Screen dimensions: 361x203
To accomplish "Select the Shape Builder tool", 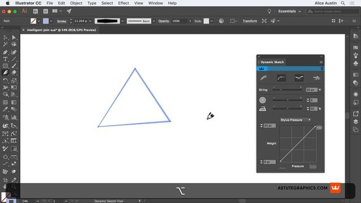I will [5, 94].
